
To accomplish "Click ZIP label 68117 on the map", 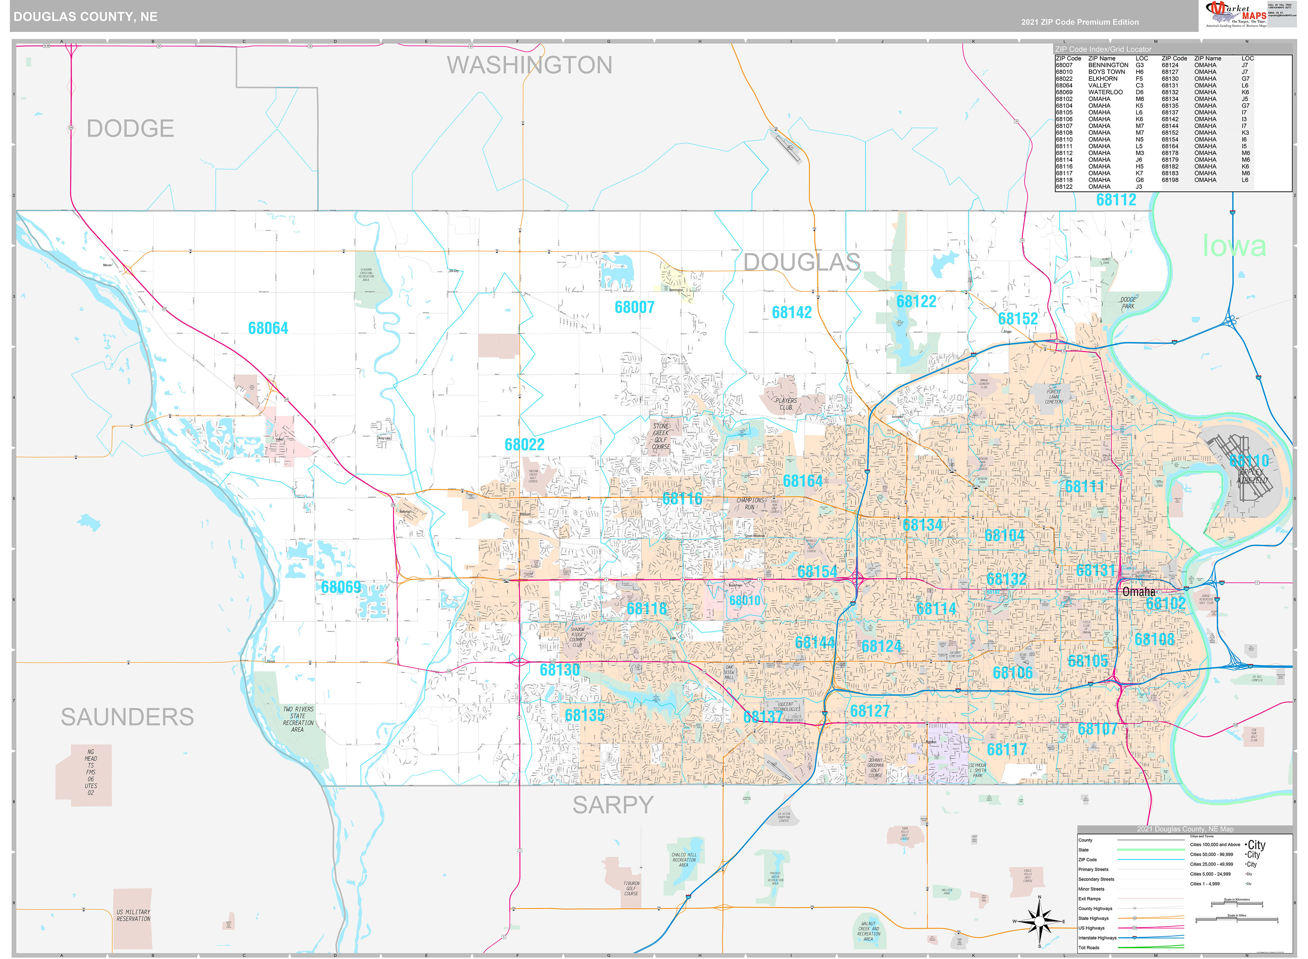I will coord(1007,750).
